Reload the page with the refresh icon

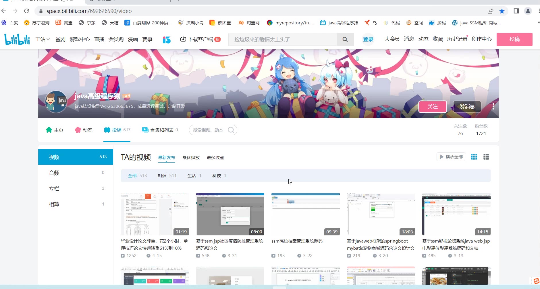pyautogui.click(x=27, y=11)
